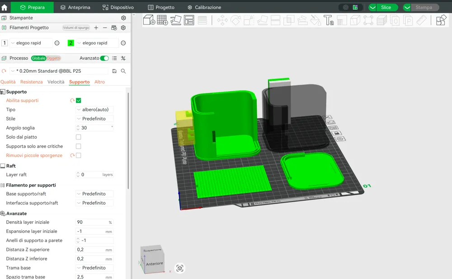Viewport: 452px width, 279px height.
Task: Open the Tipo albero(auto) dropdown
Action: tap(94, 109)
